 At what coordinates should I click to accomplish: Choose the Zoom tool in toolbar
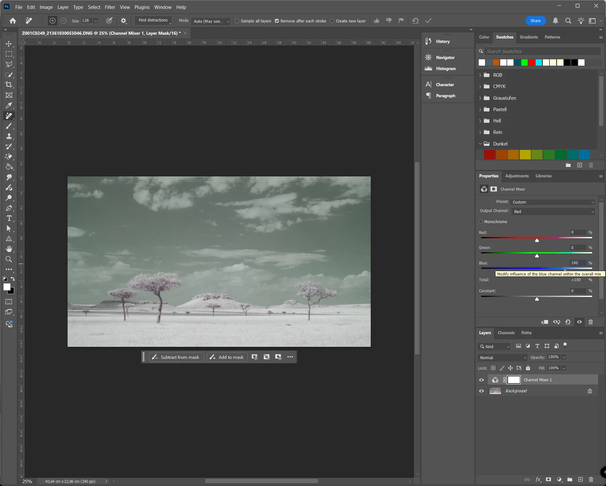(x=9, y=259)
